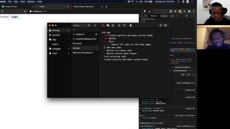Toggle the pencil edit mode icon
This screenshot has width=230, height=129.
[x=103, y=25]
